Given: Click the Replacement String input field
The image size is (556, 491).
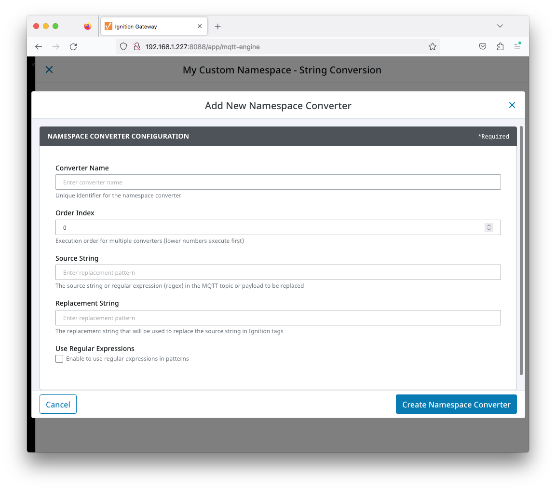Looking at the screenshot, I should pyautogui.click(x=278, y=318).
